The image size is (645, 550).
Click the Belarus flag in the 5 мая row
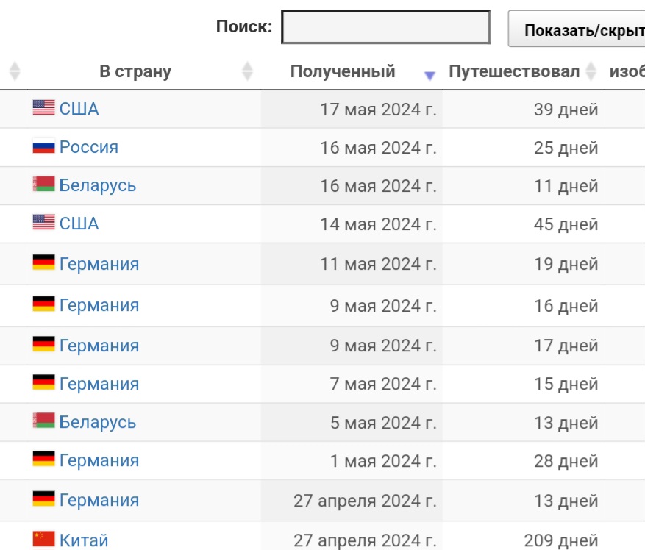coord(43,421)
